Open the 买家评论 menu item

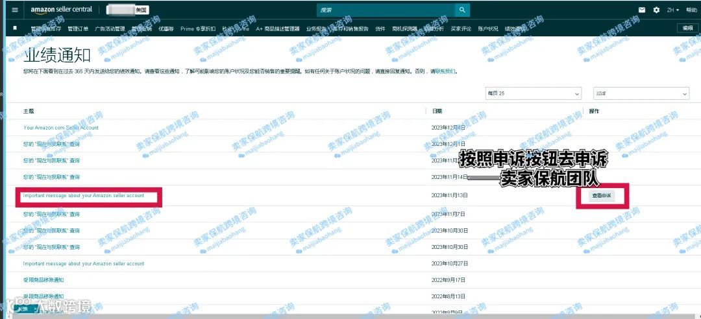pyautogui.click(x=461, y=29)
